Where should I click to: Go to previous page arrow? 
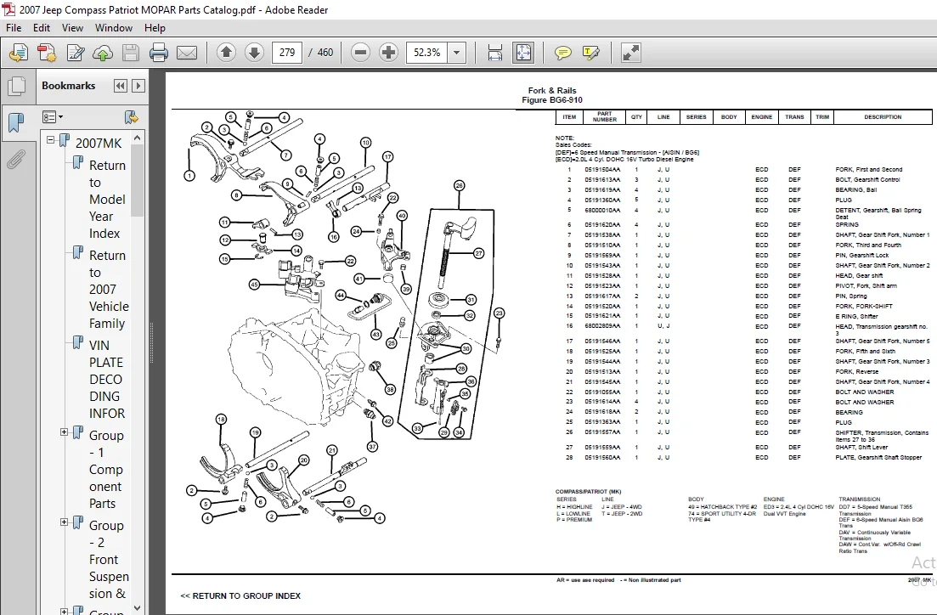click(226, 53)
